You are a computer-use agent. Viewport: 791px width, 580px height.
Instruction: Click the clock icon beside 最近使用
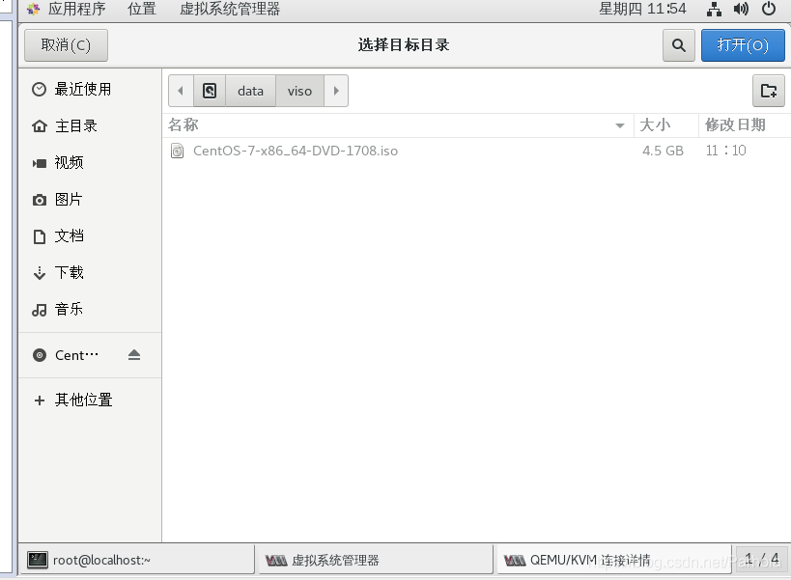pos(40,89)
